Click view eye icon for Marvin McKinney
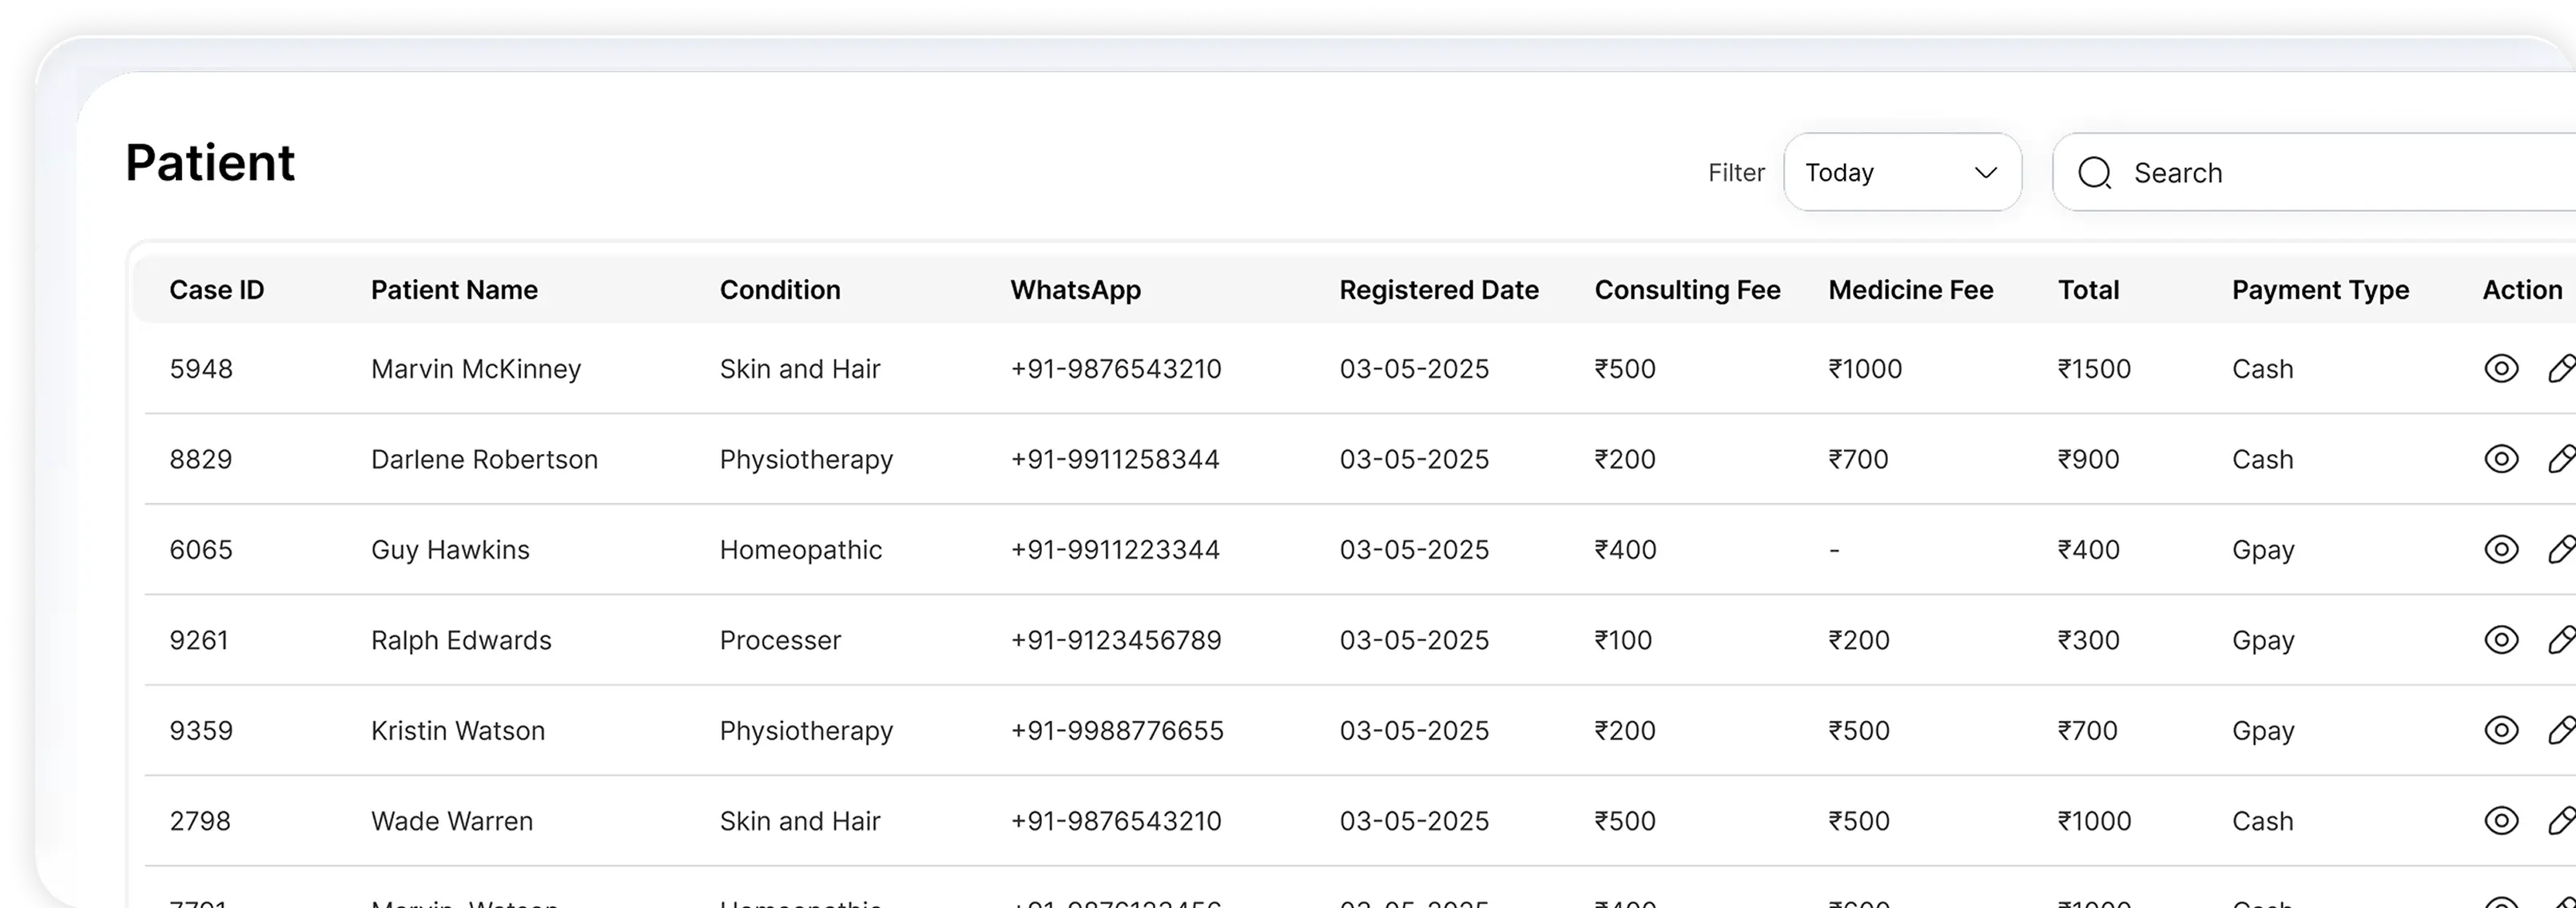 (2501, 369)
